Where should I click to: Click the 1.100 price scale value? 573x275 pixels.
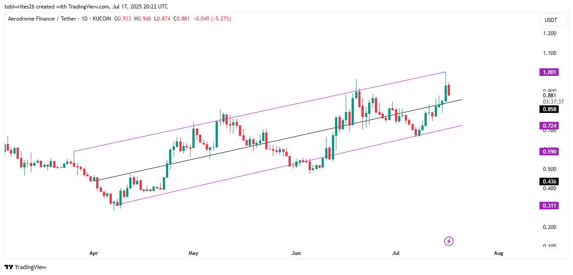coord(550,53)
